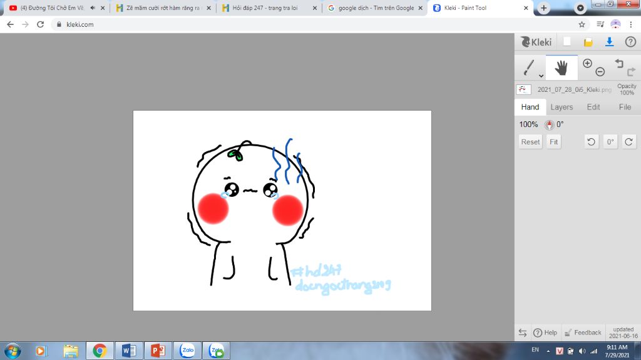Mute the YouTube tab audio icon
This screenshot has height=360, width=641.
(93, 7)
